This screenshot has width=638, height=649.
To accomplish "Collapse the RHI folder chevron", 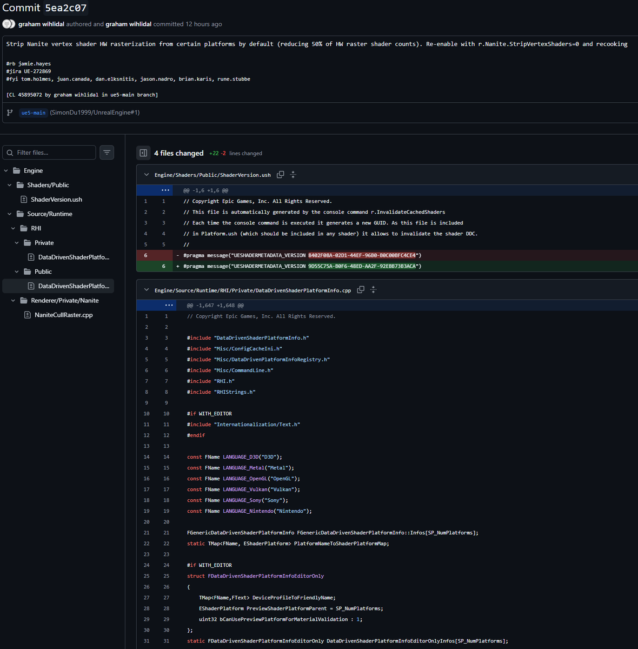I will click(x=13, y=228).
